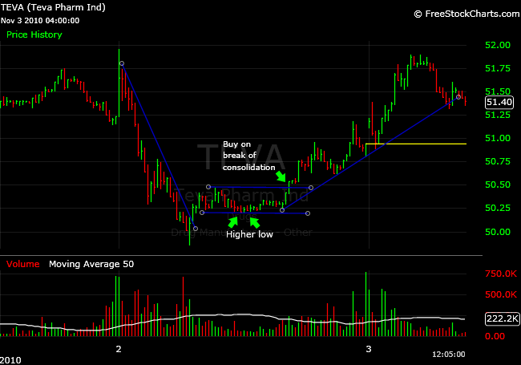Grab left handle of upper consolidation line
Screen dimensions: 521x365
point(208,187)
